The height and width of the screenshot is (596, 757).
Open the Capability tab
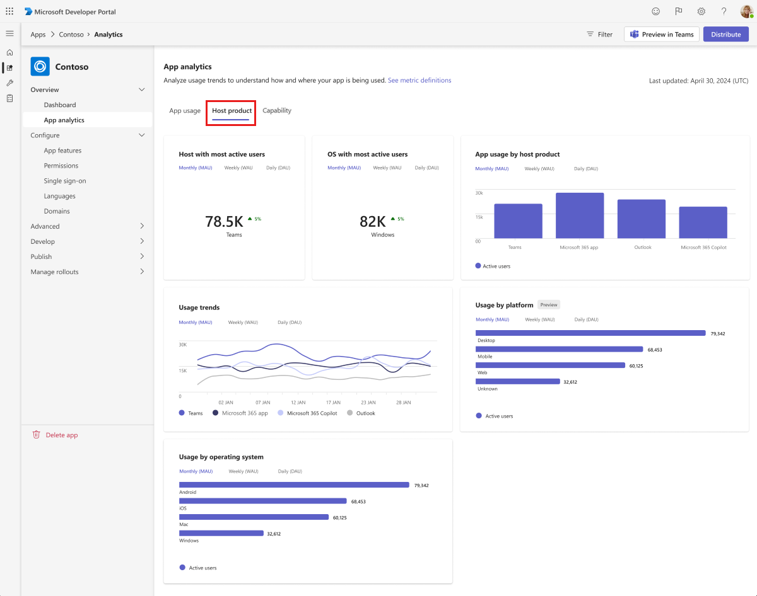point(277,110)
